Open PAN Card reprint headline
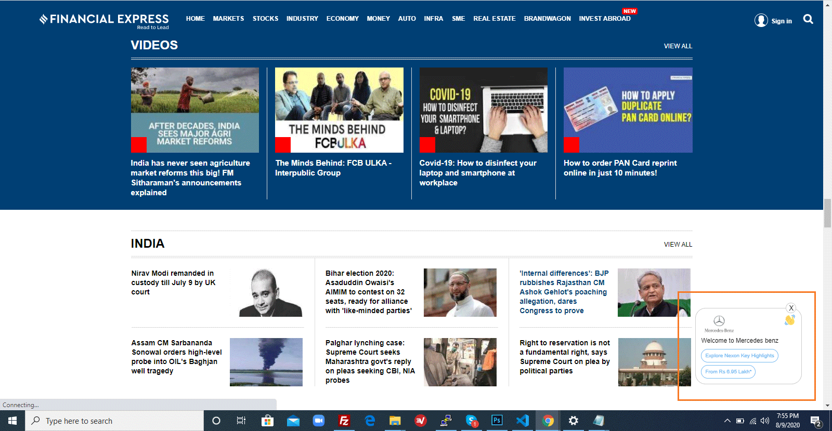Image resolution: width=832 pixels, height=431 pixels. (620, 168)
